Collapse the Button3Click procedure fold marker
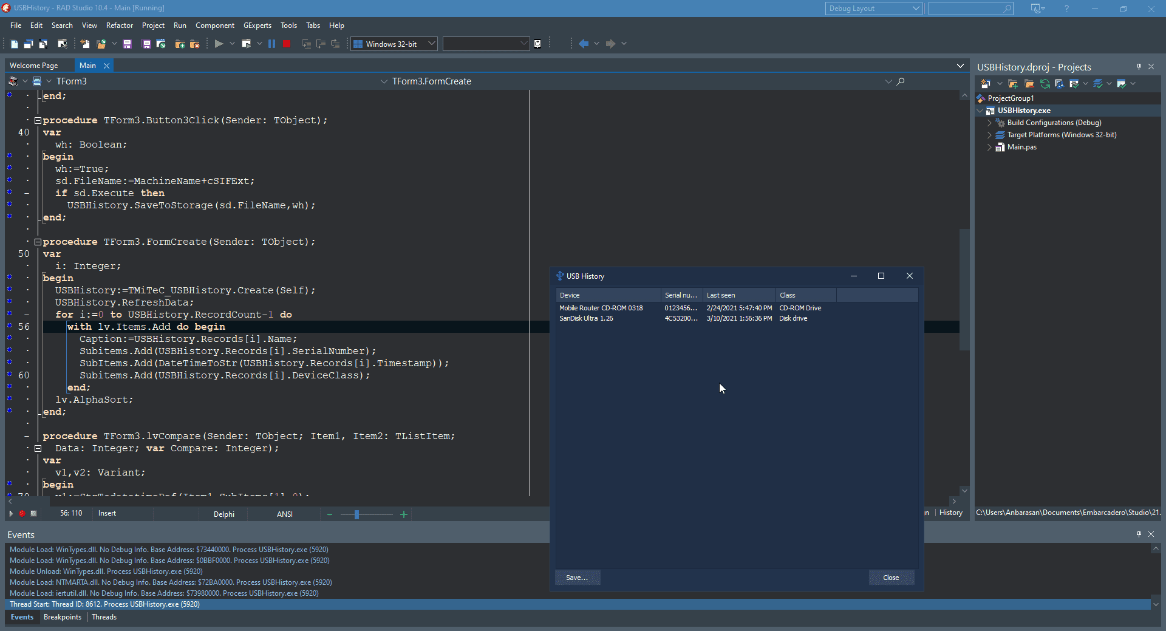 click(38, 120)
